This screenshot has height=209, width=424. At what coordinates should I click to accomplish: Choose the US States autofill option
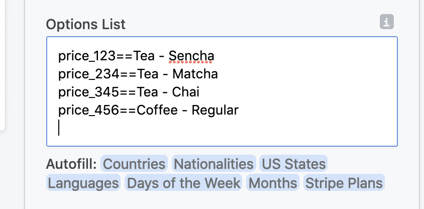click(x=294, y=164)
